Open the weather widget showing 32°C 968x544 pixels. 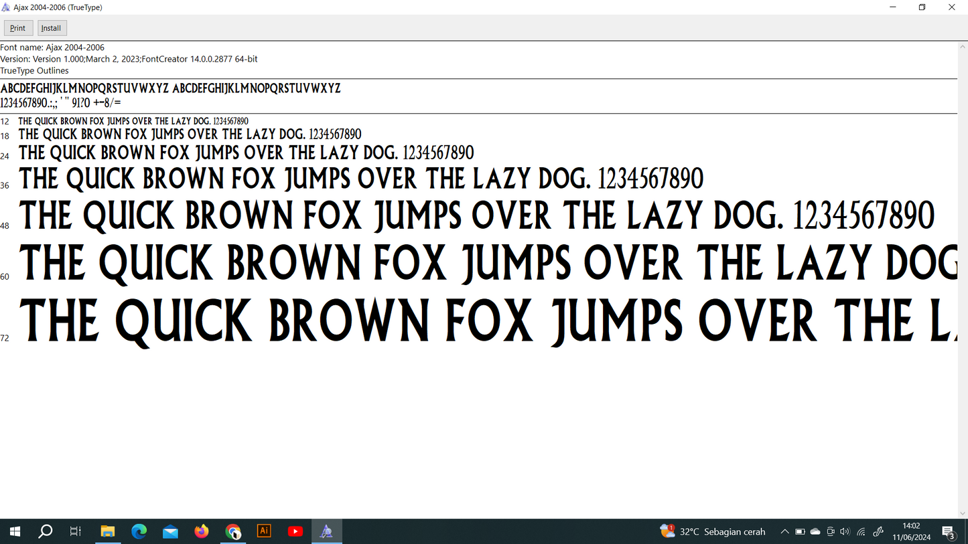(713, 532)
